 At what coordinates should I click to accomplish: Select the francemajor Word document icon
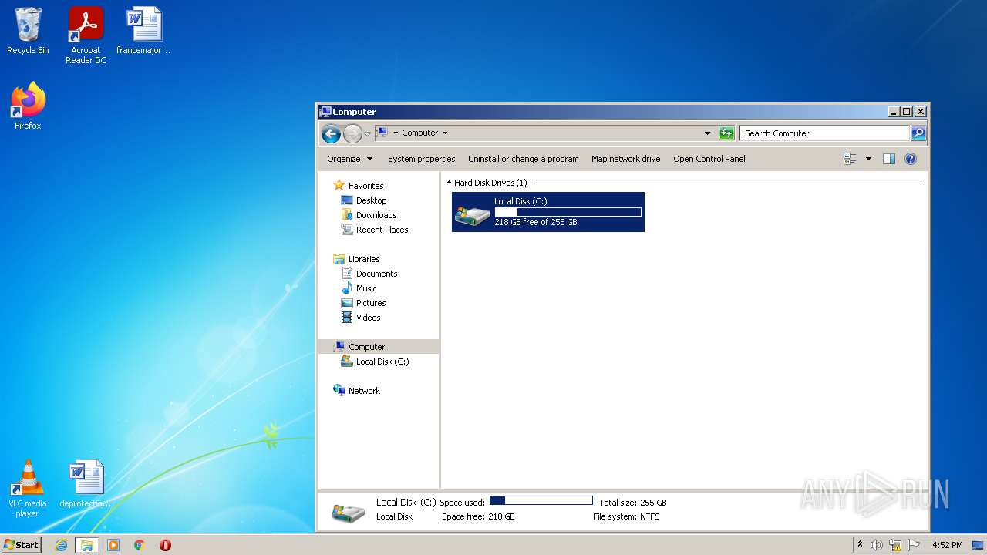point(143,31)
